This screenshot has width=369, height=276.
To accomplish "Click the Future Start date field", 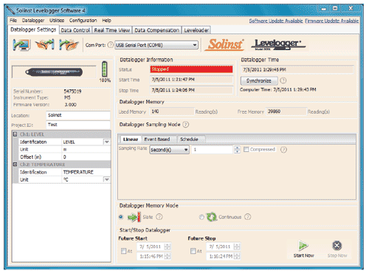I will pos(151,246).
